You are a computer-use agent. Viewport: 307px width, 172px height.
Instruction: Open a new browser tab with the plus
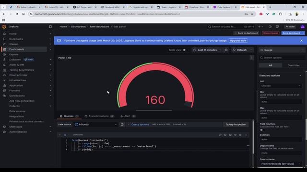(x=270, y=7)
